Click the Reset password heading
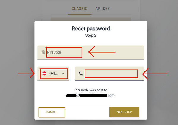This screenshot has height=125, width=178. point(91,29)
